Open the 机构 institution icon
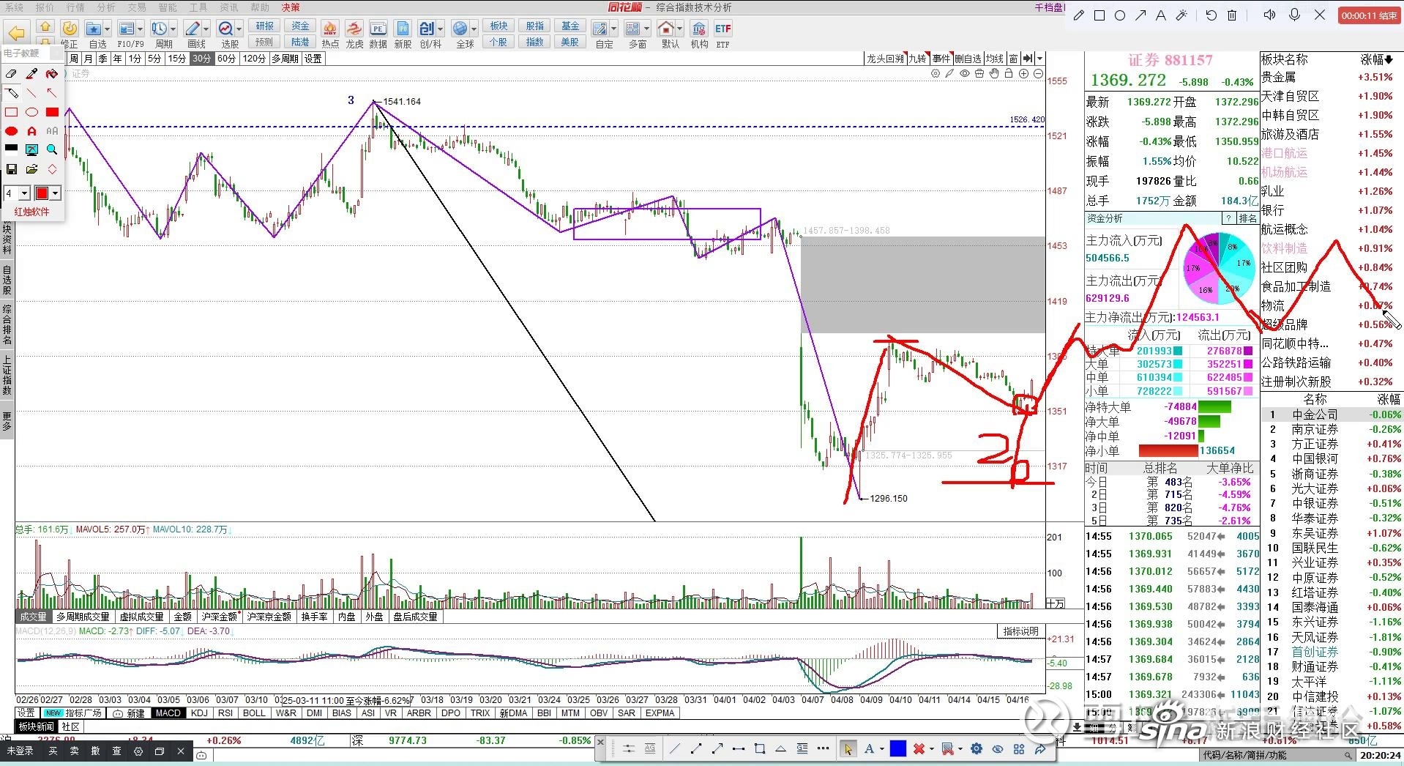The image size is (1404, 766). click(x=699, y=34)
